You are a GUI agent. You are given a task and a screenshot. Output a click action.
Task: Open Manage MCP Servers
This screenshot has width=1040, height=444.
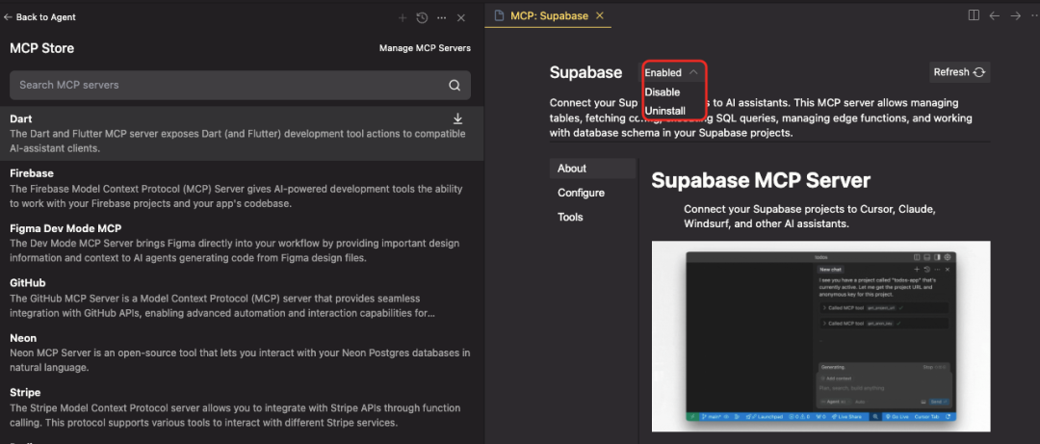(x=425, y=48)
